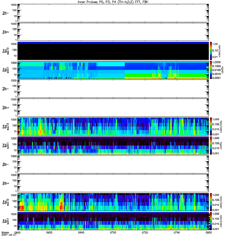Image resolution: width=226 pixels, height=241 pixels.
Task: Click the '1.00' value on tha edc12 color bar
Action: coord(215,44)
